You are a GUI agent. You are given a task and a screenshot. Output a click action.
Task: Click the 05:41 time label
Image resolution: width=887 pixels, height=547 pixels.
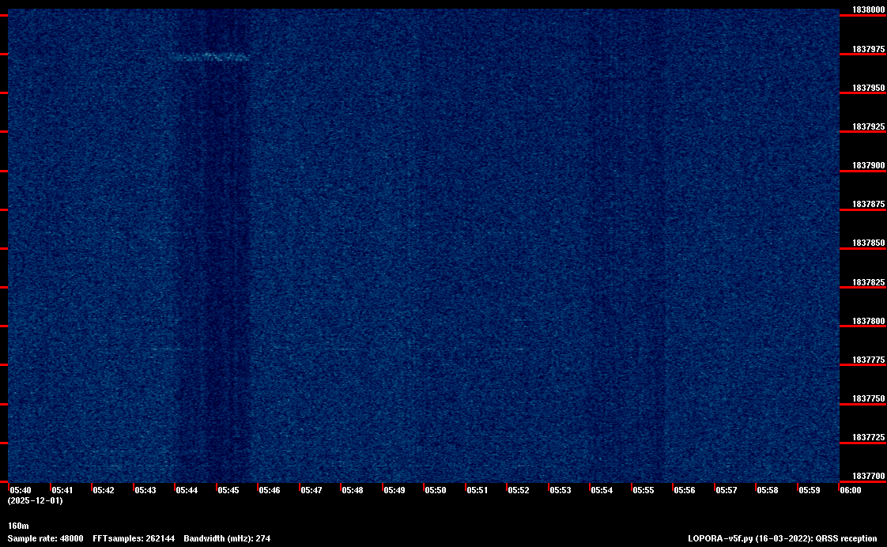click(62, 490)
